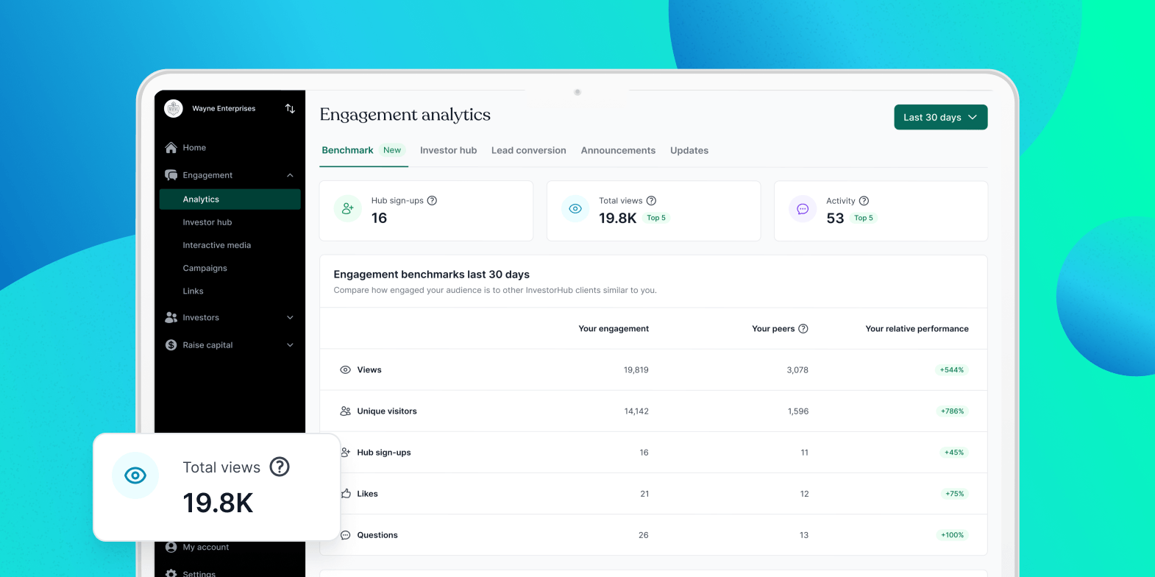Click the Top 5 badge on Total views
Screen dimensions: 1155x577
pyautogui.click(x=656, y=218)
